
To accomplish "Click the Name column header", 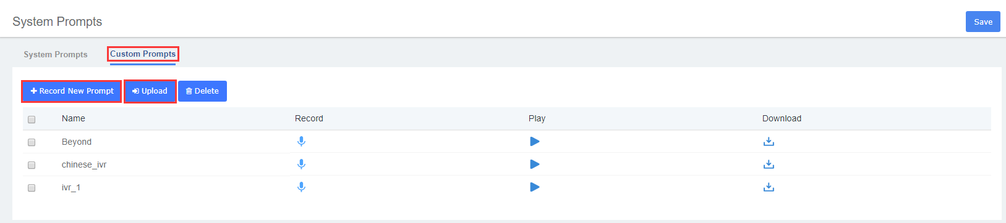I will [74, 118].
